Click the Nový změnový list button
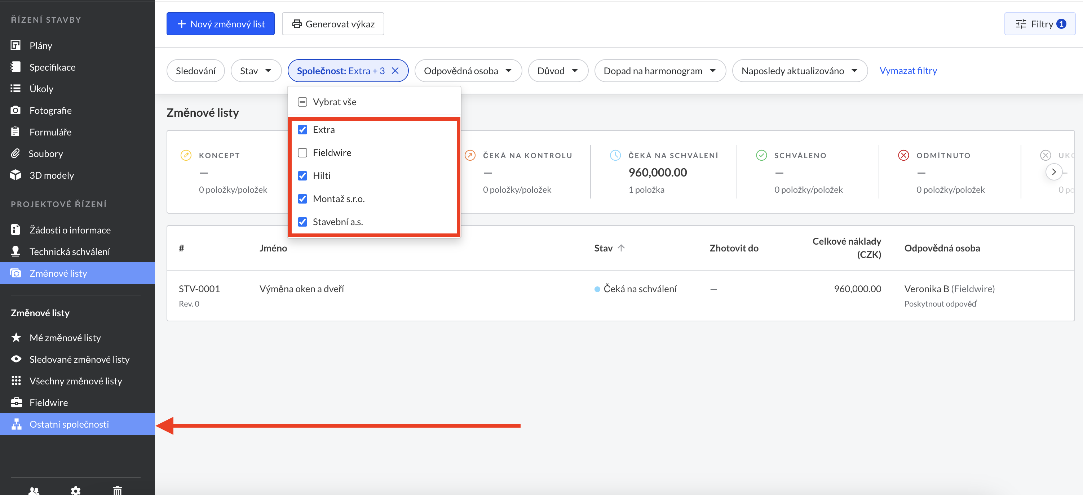Image resolution: width=1083 pixels, height=495 pixels. pos(220,24)
